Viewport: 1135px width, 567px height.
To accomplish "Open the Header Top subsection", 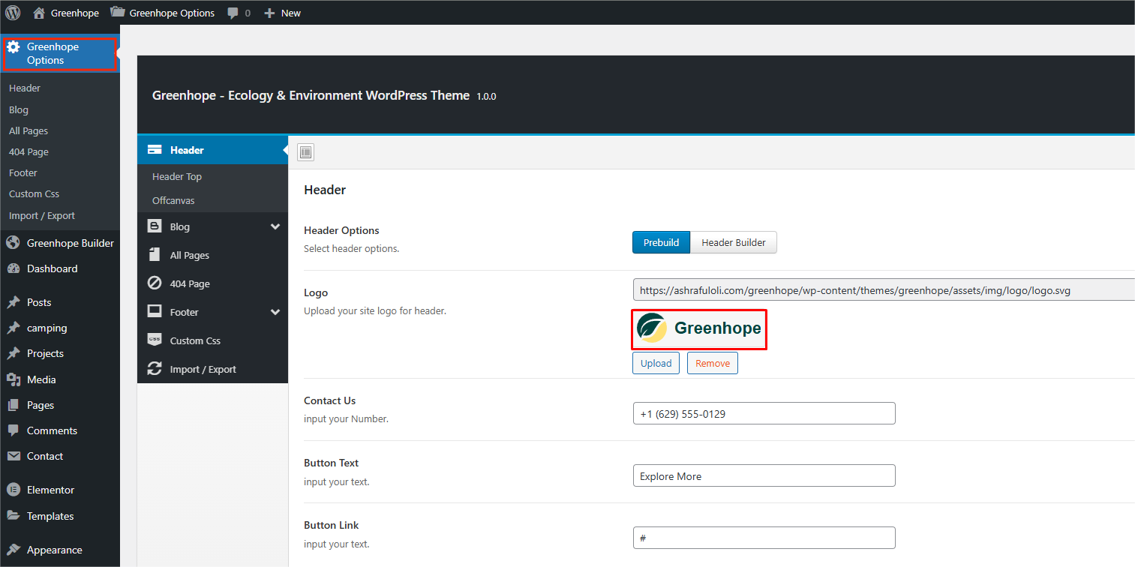I will coord(177,176).
